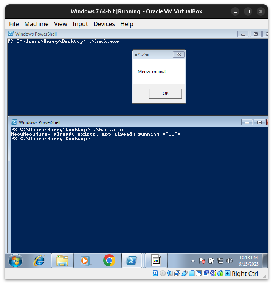Open the Devices menu
Screen dimensions: 273x285
104,24
